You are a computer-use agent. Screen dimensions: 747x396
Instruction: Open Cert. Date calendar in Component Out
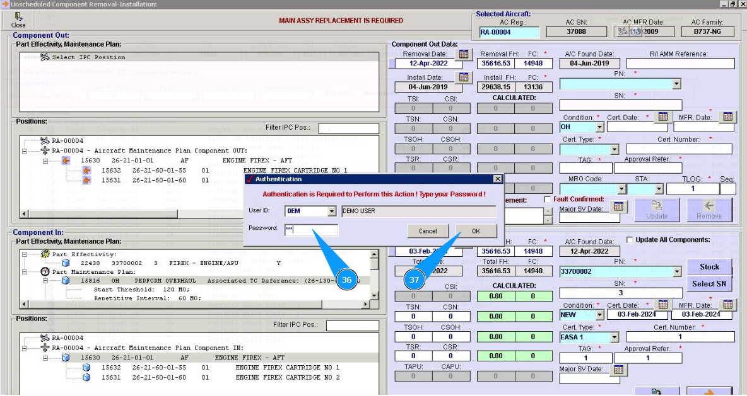pyautogui.click(x=662, y=116)
